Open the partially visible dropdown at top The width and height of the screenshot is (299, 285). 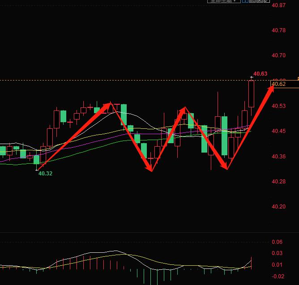224,1
